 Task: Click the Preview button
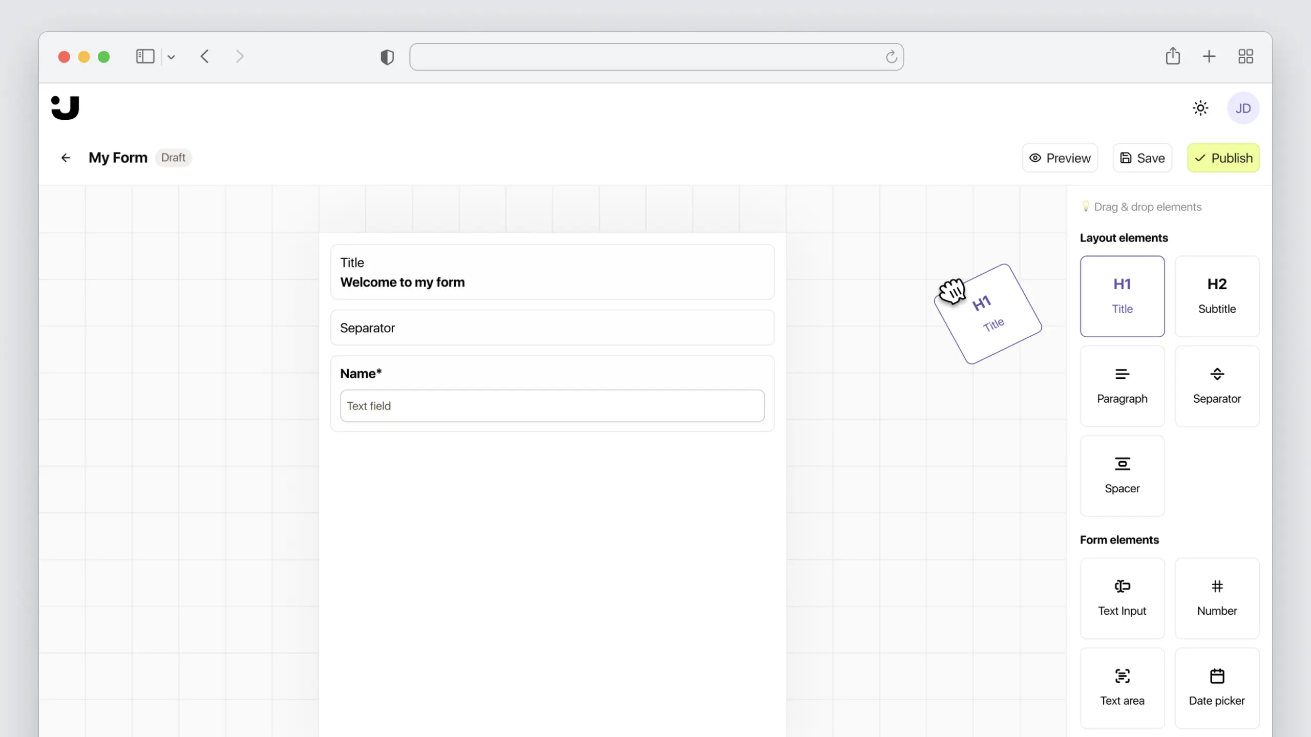point(1060,158)
